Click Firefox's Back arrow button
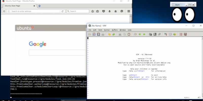The width and height of the screenshot is (203, 101). 4,11
